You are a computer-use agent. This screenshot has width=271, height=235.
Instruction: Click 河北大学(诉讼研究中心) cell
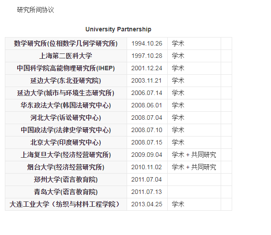pos(66,118)
